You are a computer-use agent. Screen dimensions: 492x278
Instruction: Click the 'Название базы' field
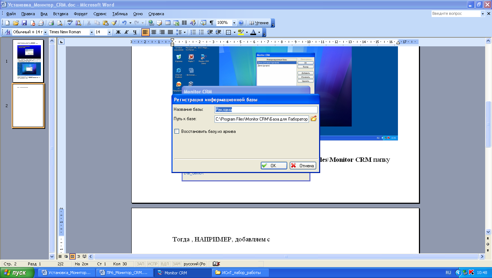266,109
